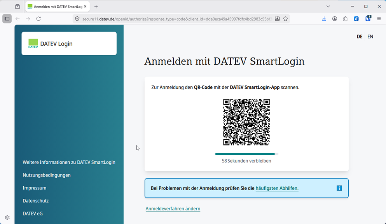Screen dimensions: 386x224
Task: Open sidebar settings gear icon
Action: (7, 218)
